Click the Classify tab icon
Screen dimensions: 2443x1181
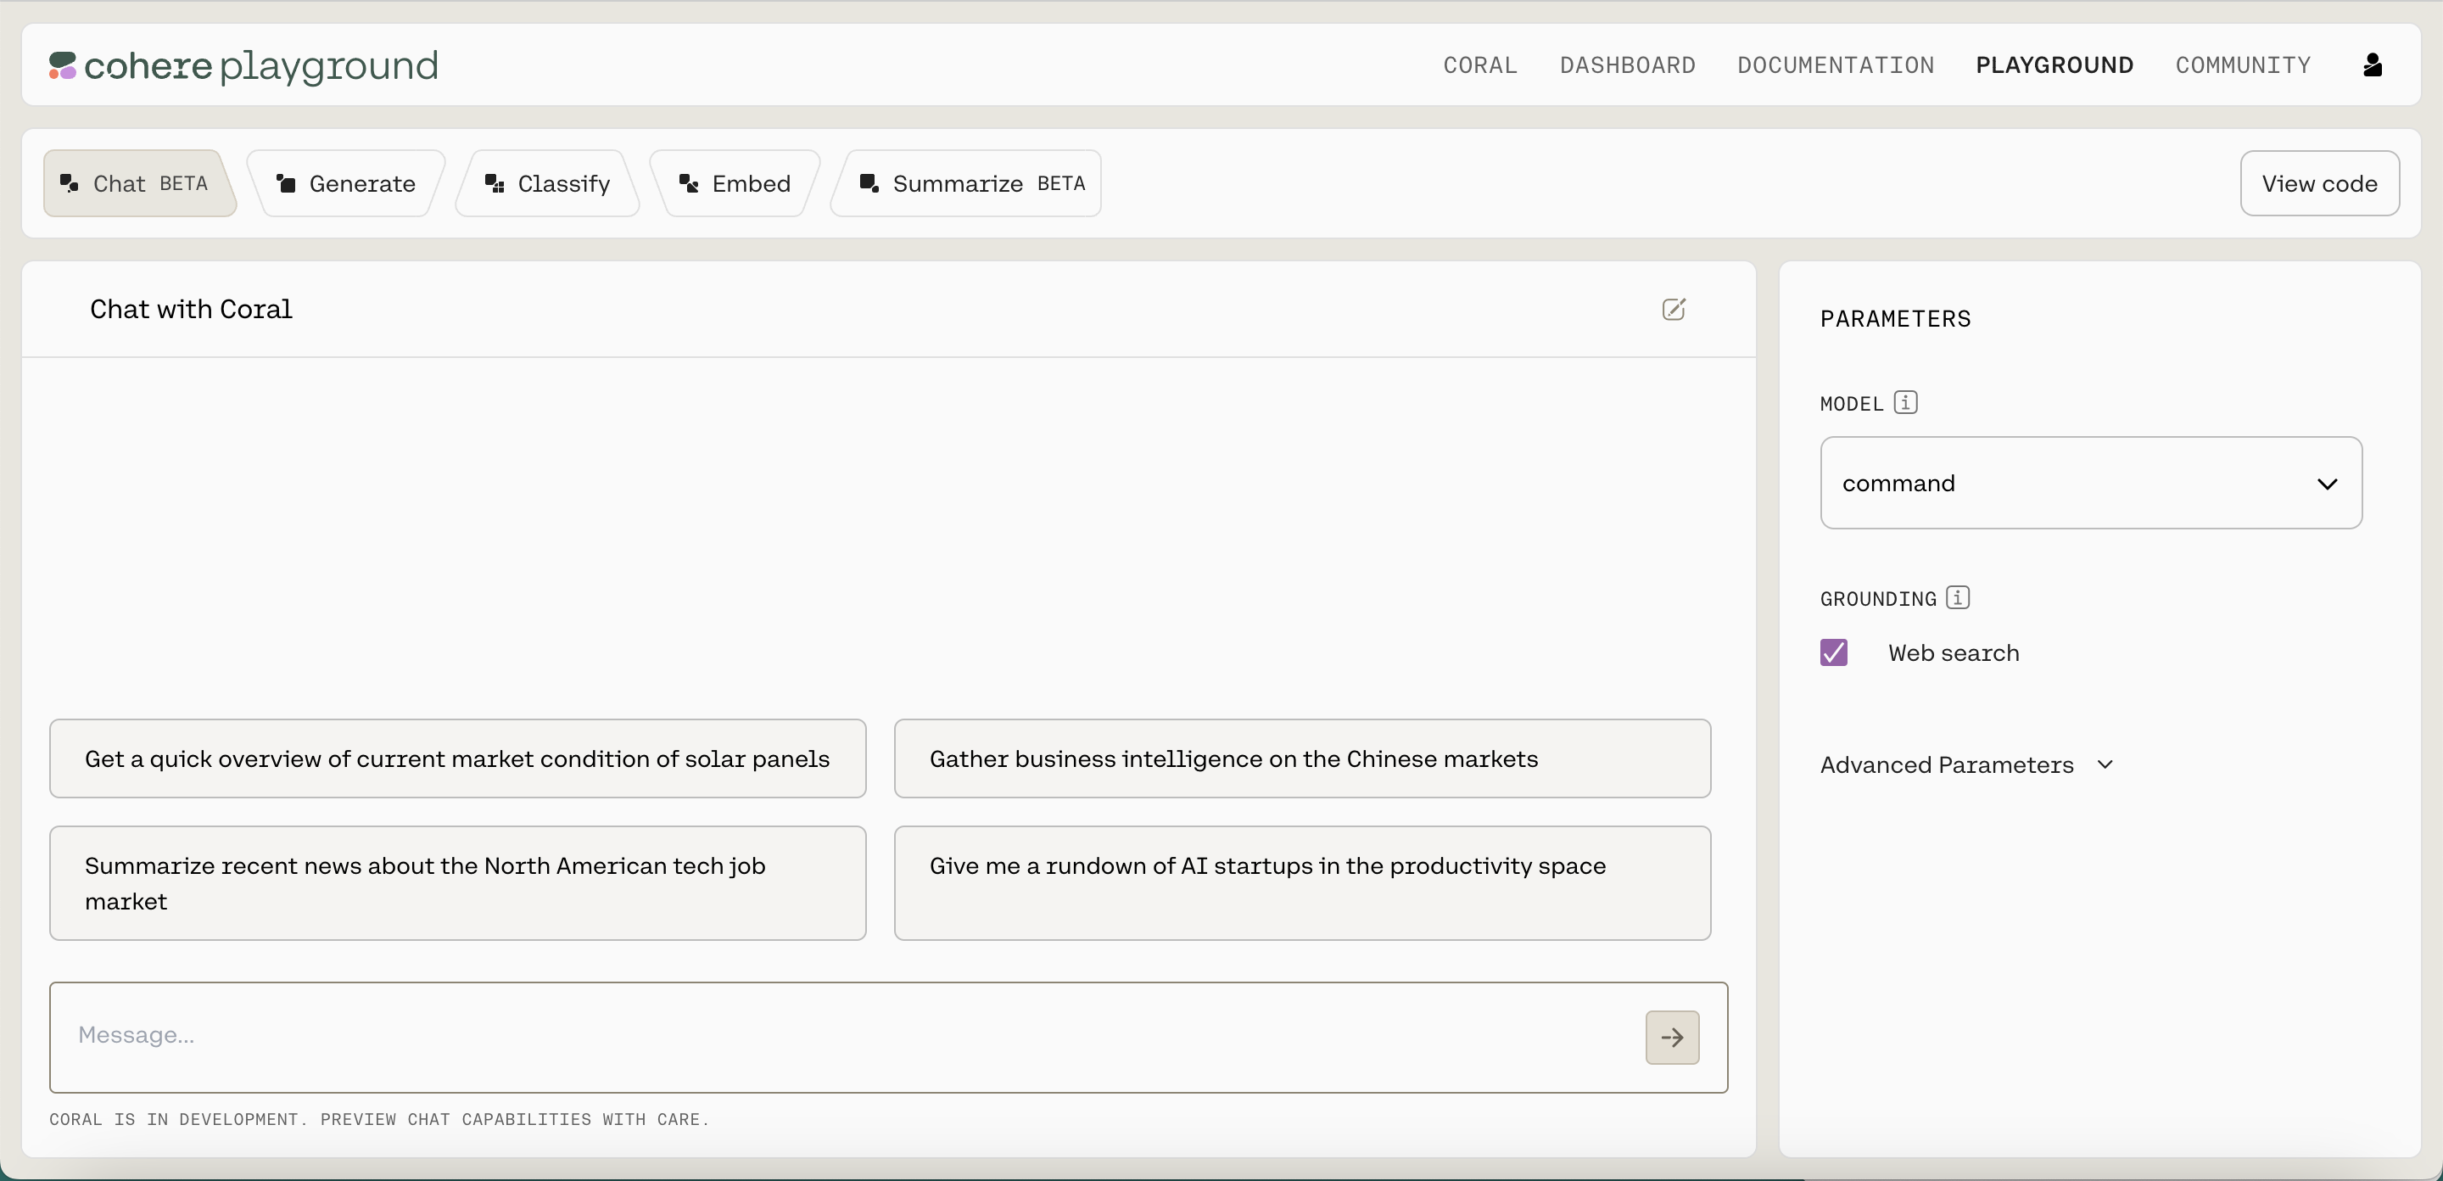point(494,183)
